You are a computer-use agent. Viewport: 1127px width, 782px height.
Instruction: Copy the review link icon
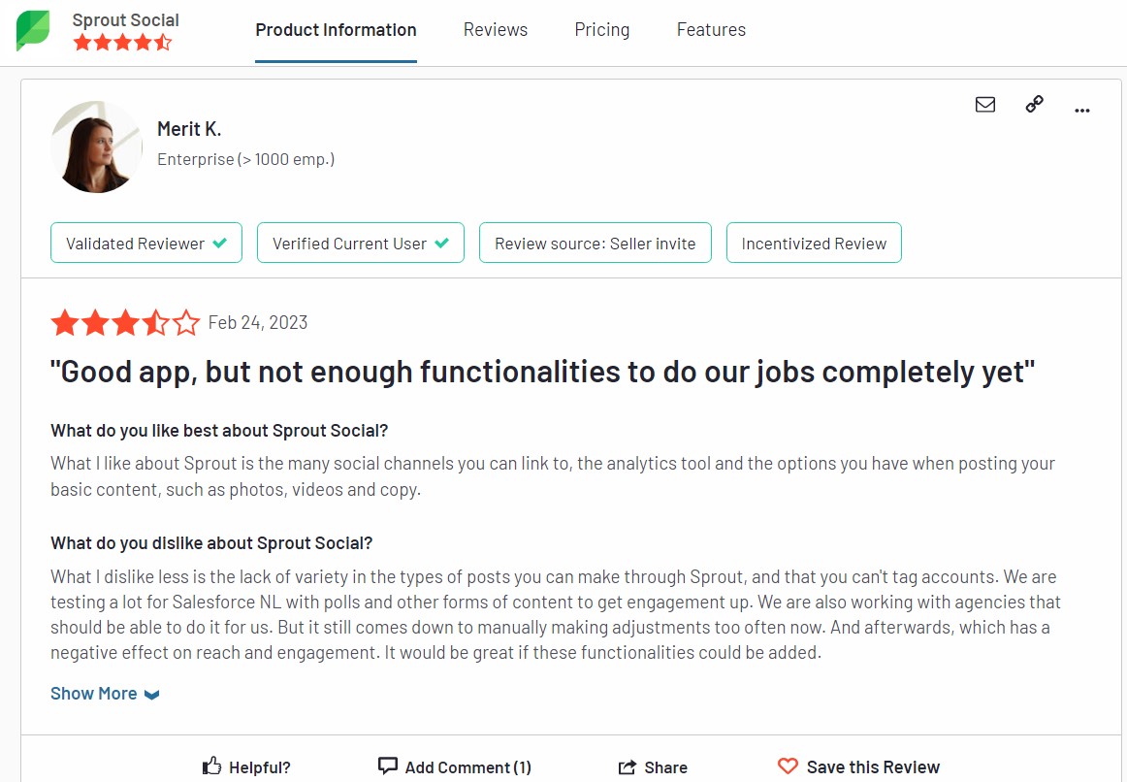(x=1034, y=103)
